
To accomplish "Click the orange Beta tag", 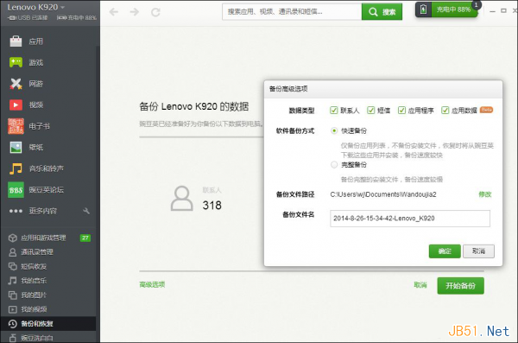I will point(486,110).
